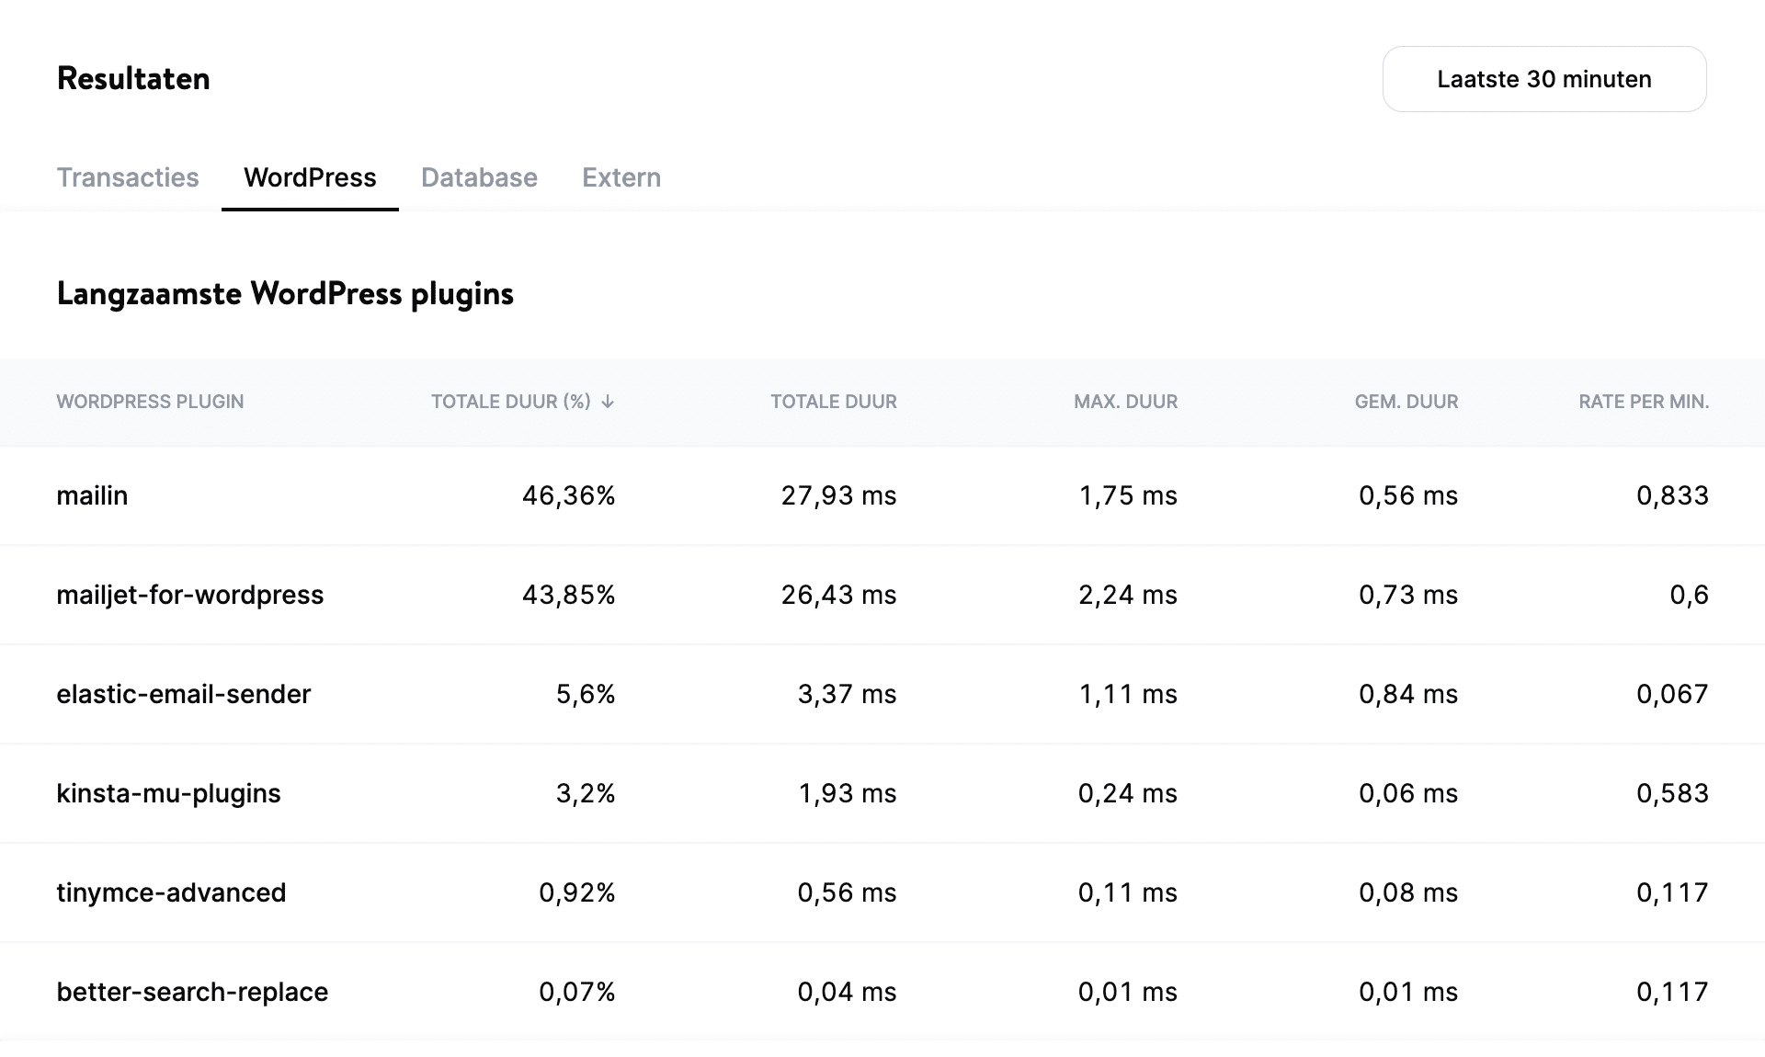Click the Resultaten heading
This screenshot has height=1057, width=1765.
tap(132, 78)
